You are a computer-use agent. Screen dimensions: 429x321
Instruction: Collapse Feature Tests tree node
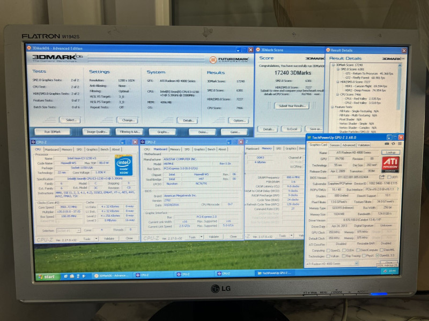(332, 107)
